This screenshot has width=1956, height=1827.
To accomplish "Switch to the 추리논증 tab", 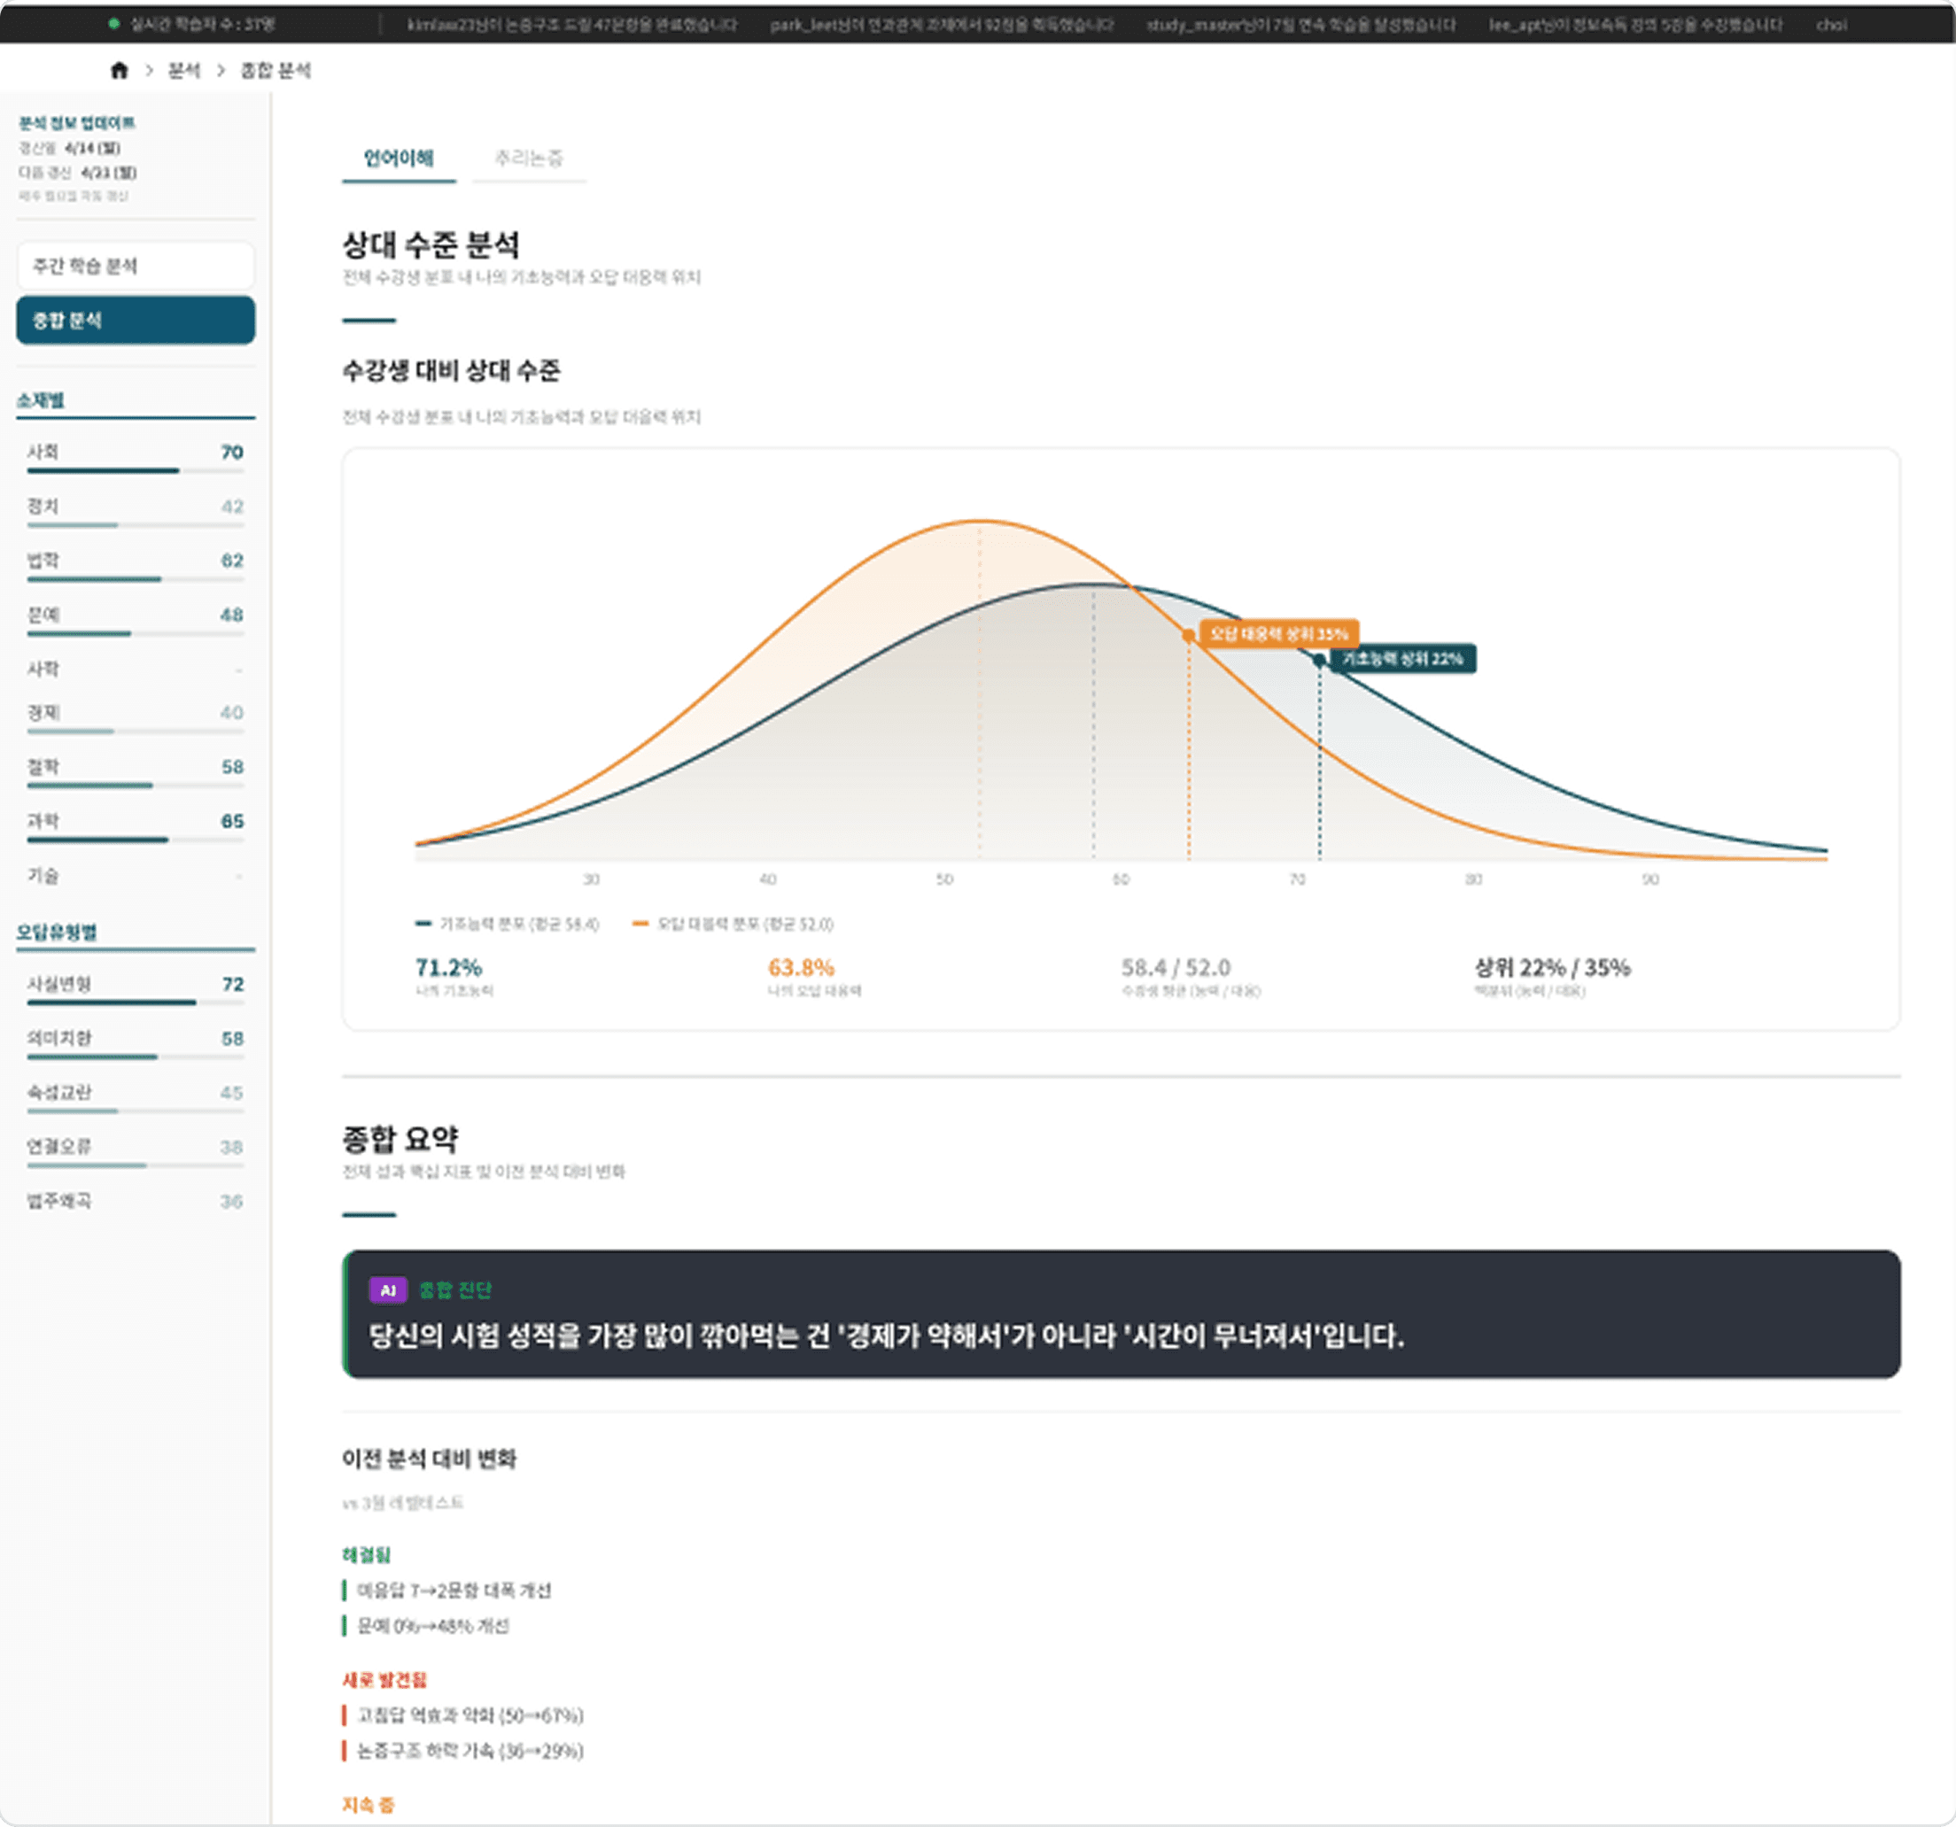I will (528, 159).
